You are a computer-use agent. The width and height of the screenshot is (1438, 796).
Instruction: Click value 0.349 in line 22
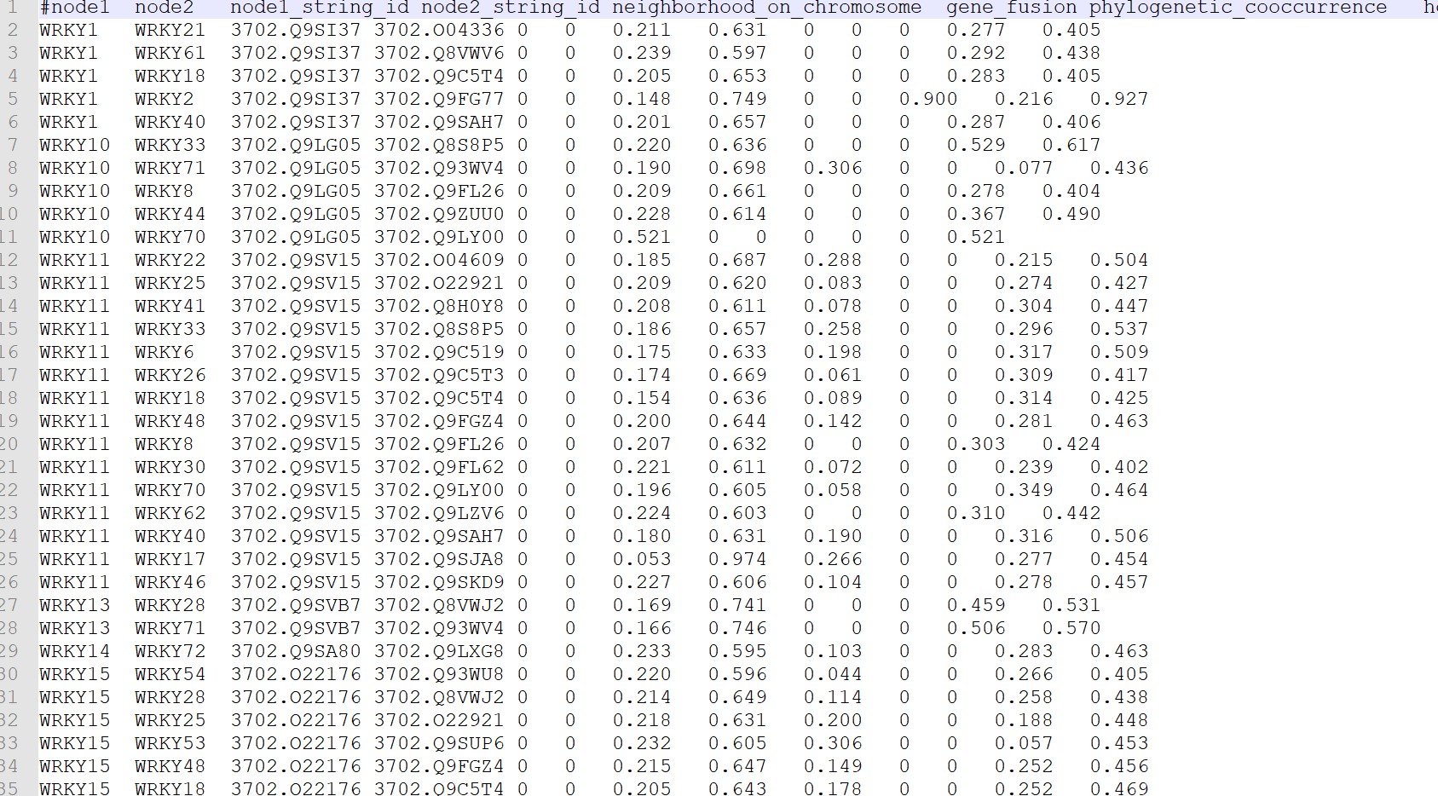1024,490
